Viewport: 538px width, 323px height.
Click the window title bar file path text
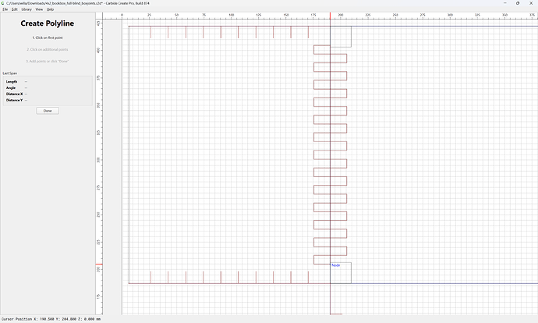(x=77, y=3)
